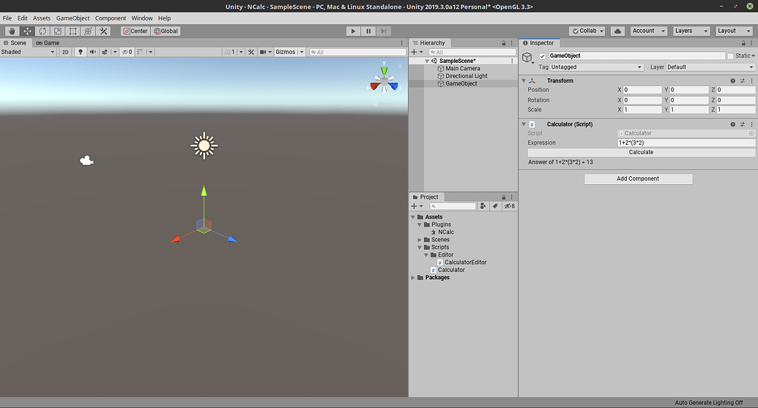Screen dimensions: 758x408
Task: Enable the Static checkbox
Action: coord(730,56)
